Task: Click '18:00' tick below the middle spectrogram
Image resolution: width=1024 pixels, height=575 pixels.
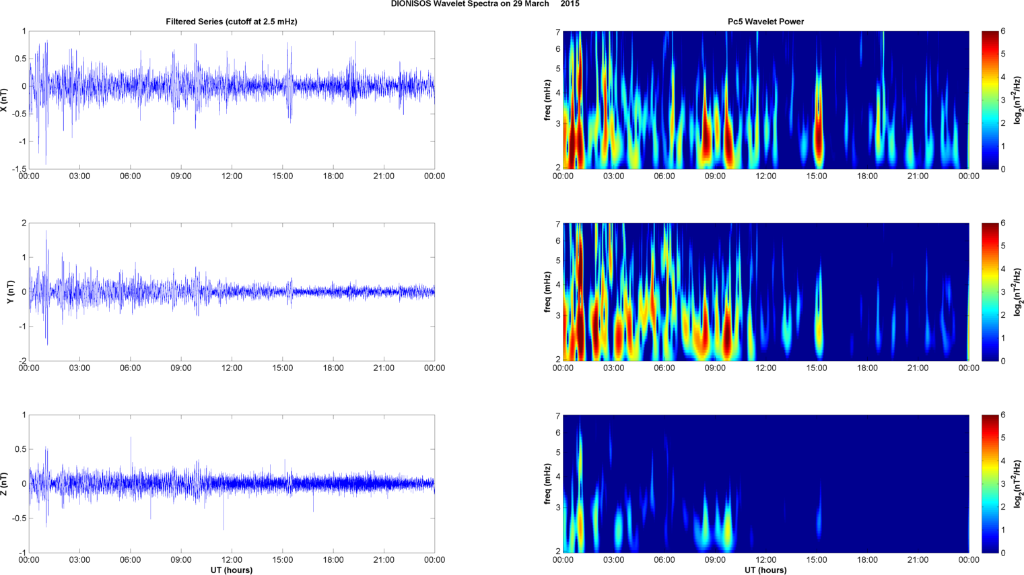Action: pos(867,368)
